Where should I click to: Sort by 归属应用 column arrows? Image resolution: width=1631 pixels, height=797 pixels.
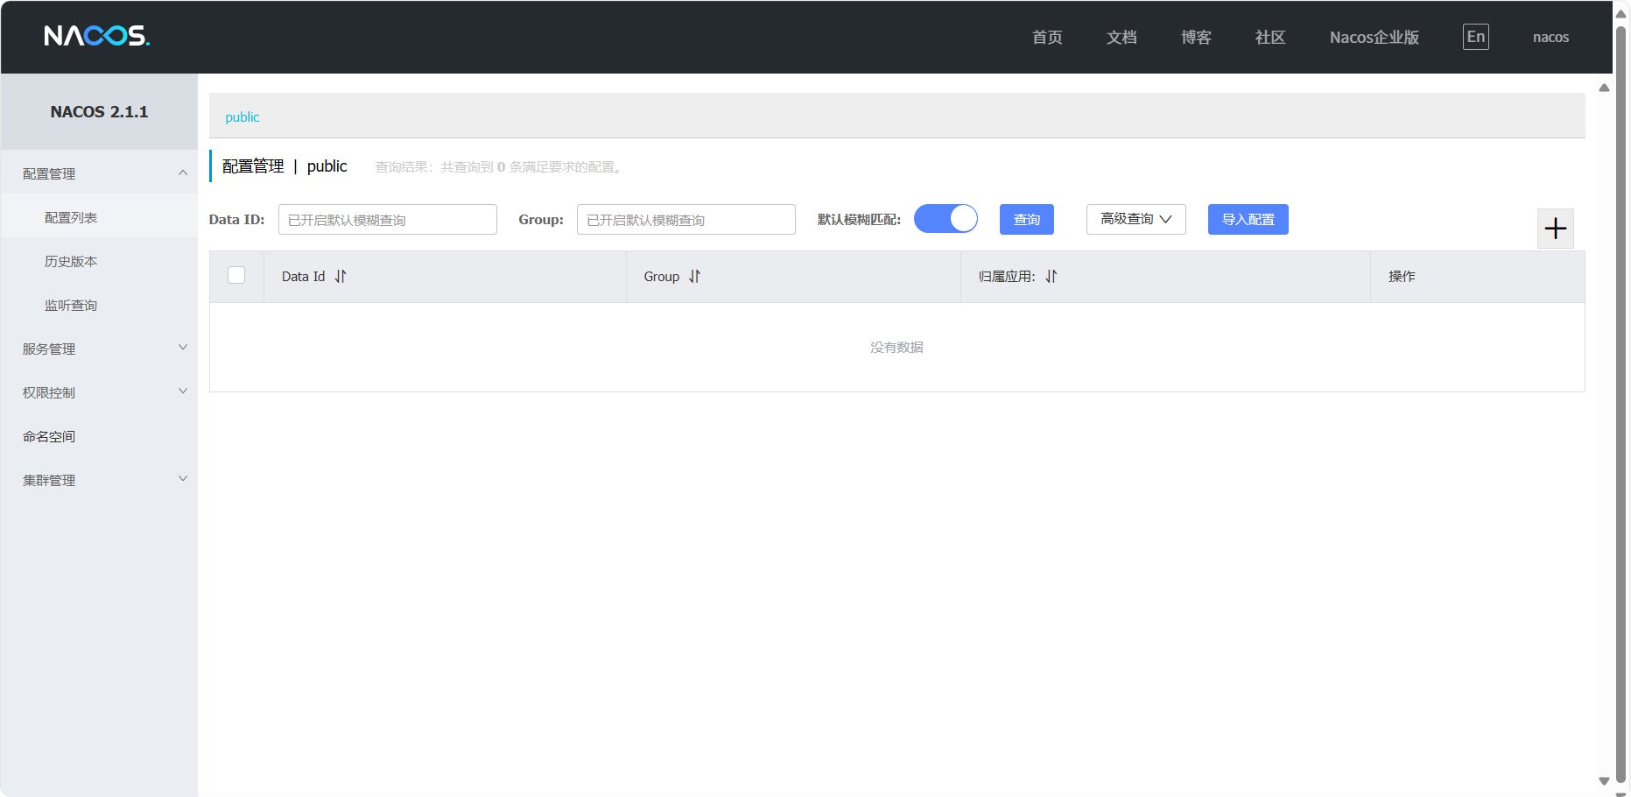click(x=1051, y=277)
